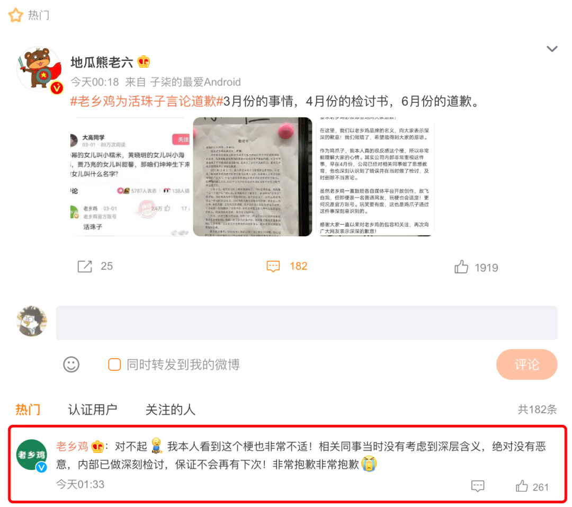Open the emoji picker smiley icon
Image resolution: width=572 pixels, height=507 pixels.
coord(71,364)
